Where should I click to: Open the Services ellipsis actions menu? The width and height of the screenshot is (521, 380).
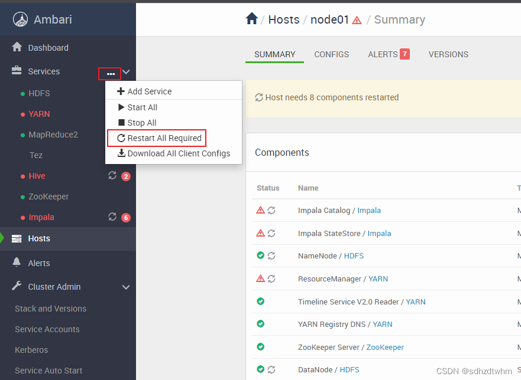click(x=111, y=74)
